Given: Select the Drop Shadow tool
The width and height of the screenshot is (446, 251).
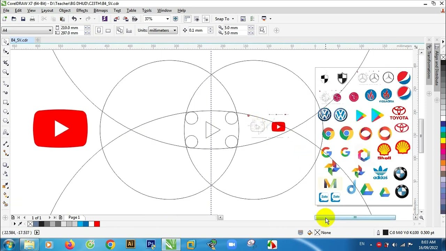Looking at the screenshot, I should tap(5, 165).
